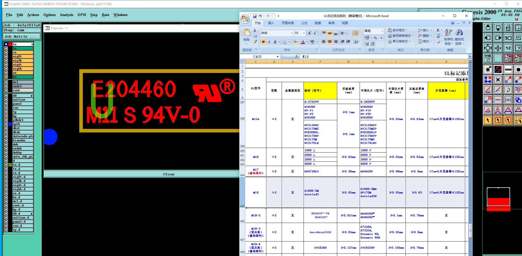Click the question mark help icon in Genesis
Screen dimensions: 522x256
click(518, 48)
